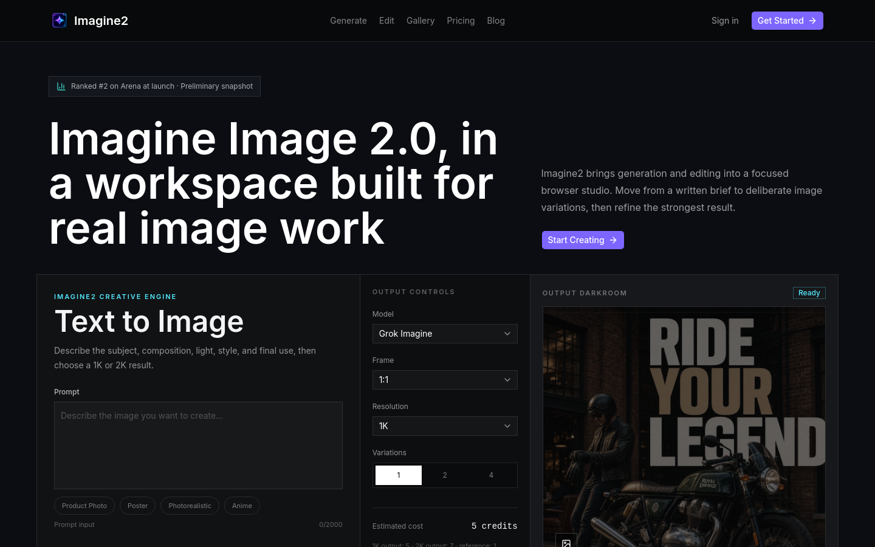Click the Start Creating button

(583, 240)
